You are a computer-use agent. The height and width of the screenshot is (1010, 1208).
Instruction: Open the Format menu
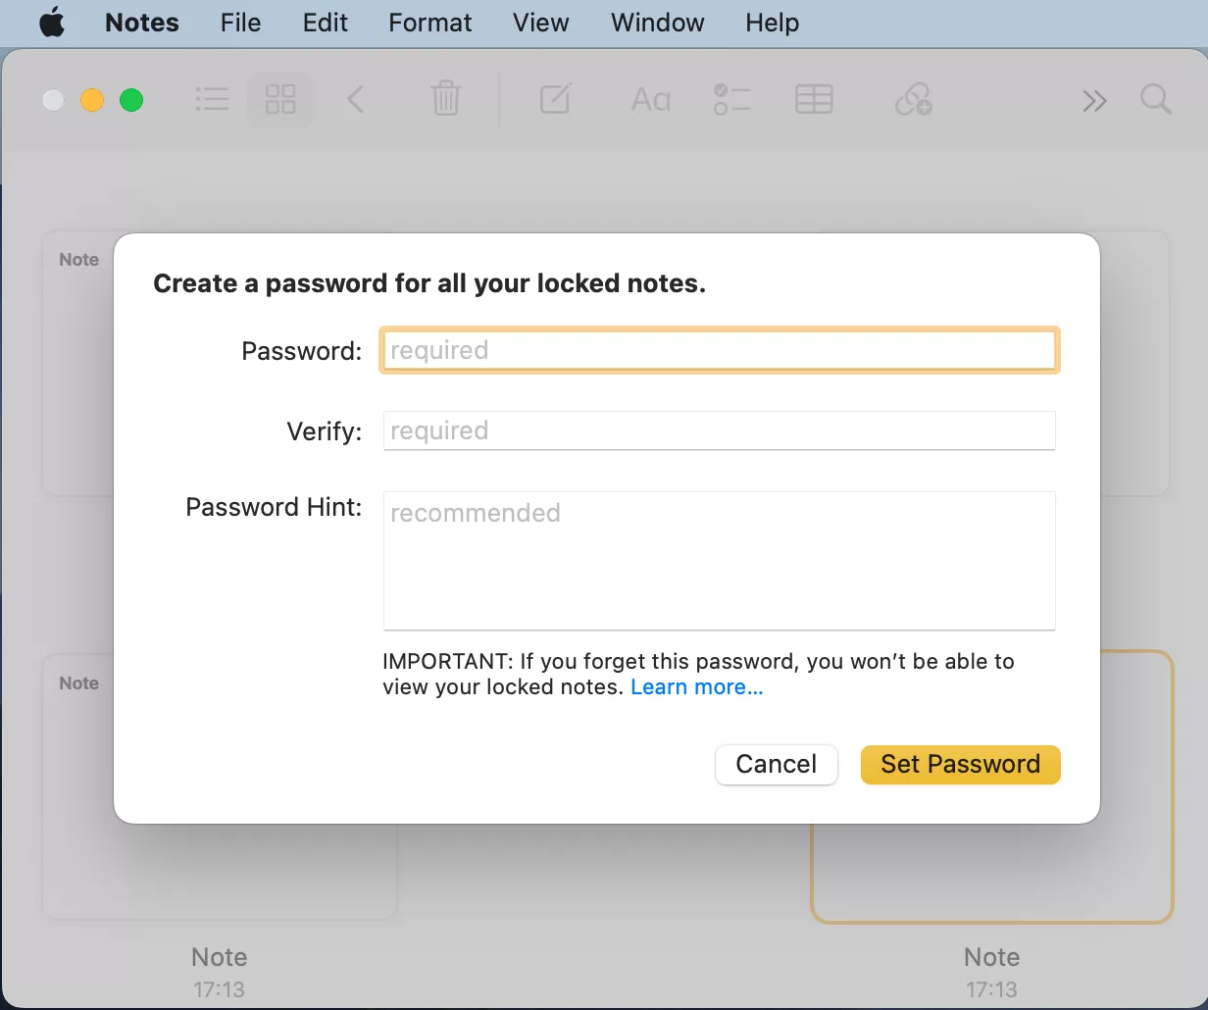point(430,23)
